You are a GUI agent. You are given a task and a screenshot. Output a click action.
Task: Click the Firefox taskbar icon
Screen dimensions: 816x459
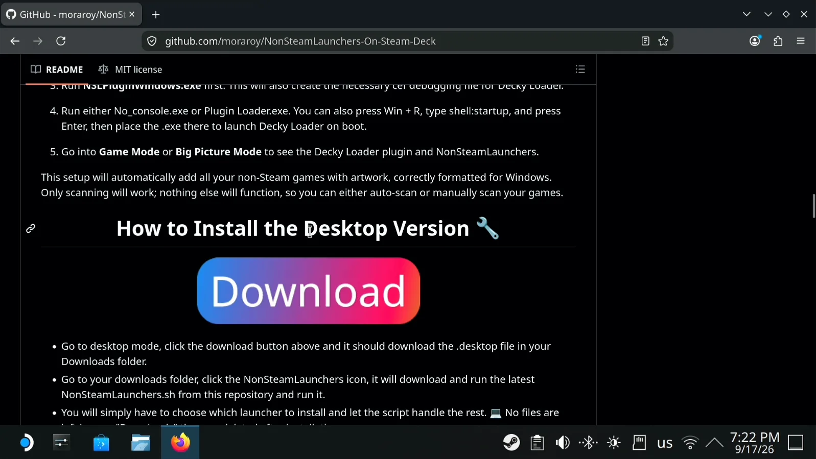(180, 443)
